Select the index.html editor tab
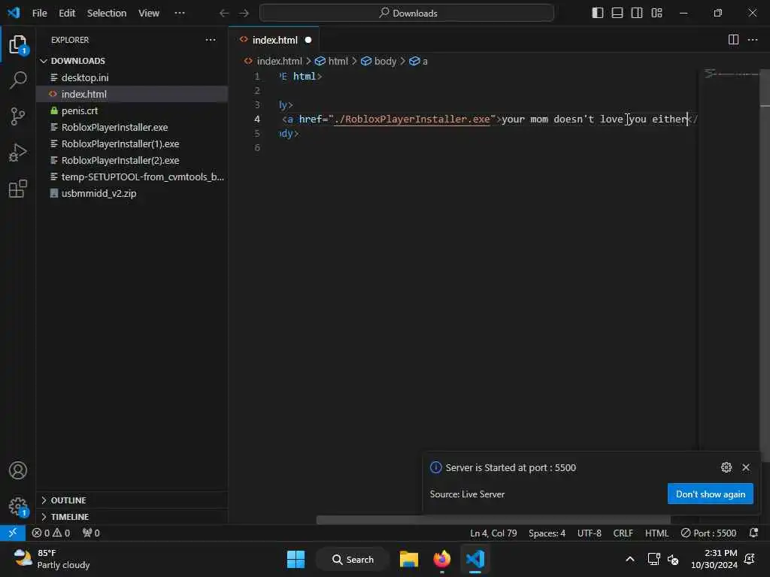The width and height of the screenshot is (770, 577). pyautogui.click(x=274, y=40)
